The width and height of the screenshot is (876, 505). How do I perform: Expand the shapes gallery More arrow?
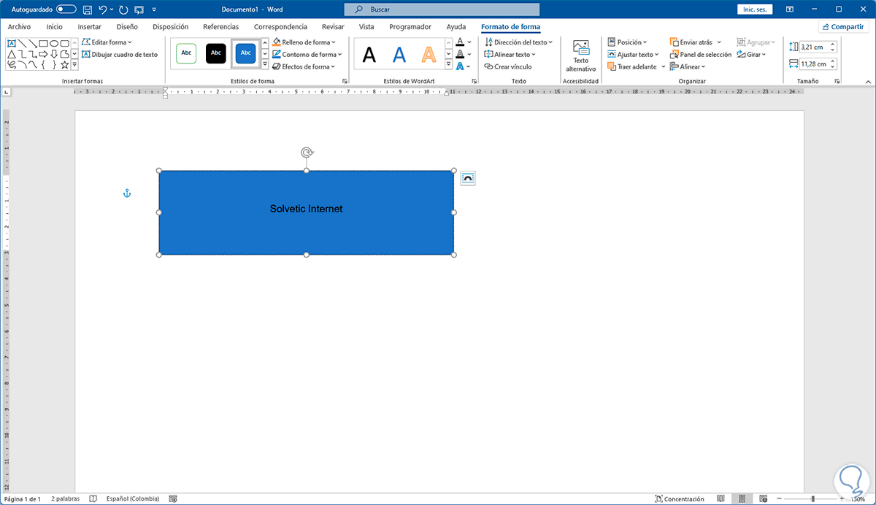(x=74, y=65)
